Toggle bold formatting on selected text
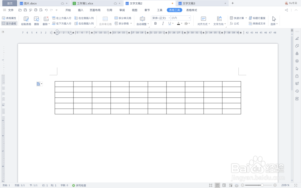This screenshot has height=188, width=301. (x=155, y=23)
